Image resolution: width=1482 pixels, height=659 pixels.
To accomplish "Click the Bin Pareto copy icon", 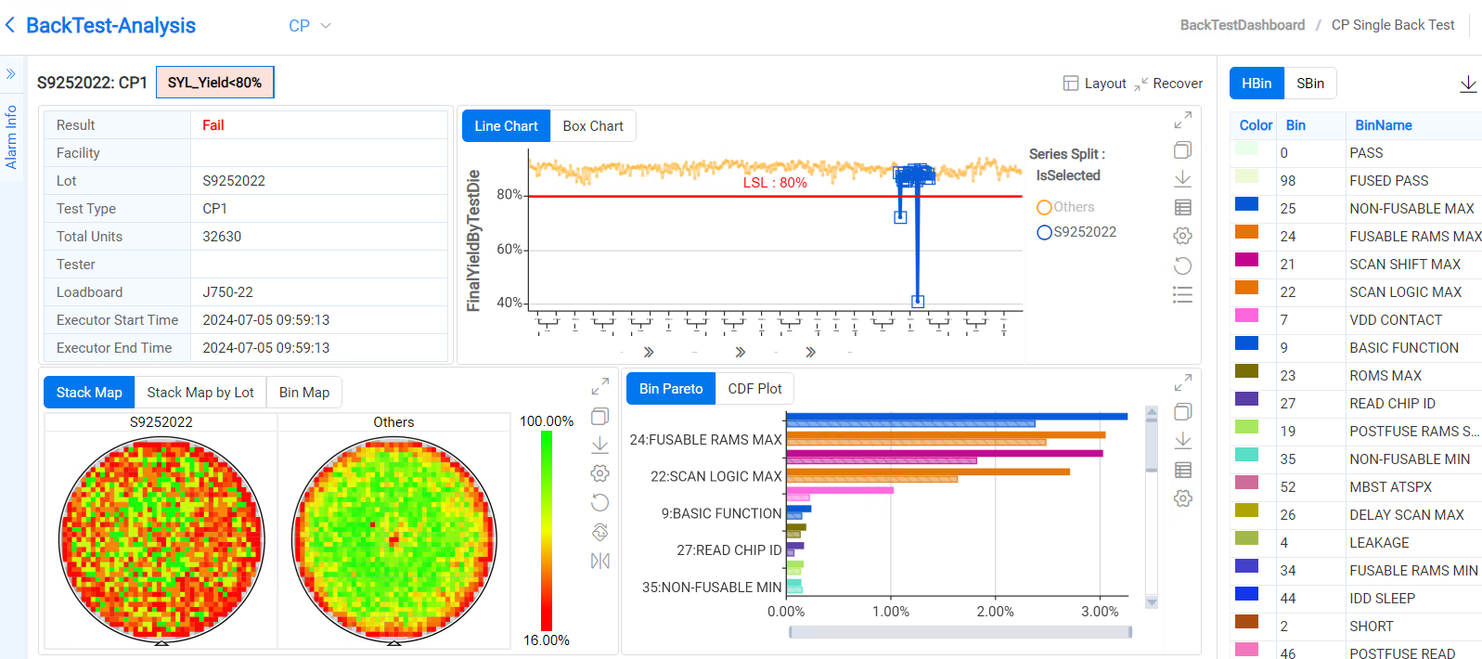I will pos(1182,412).
